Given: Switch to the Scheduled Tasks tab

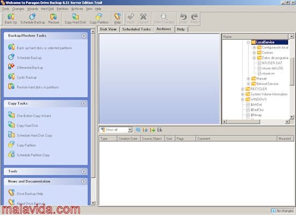Looking at the screenshot, I should click(x=136, y=29).
